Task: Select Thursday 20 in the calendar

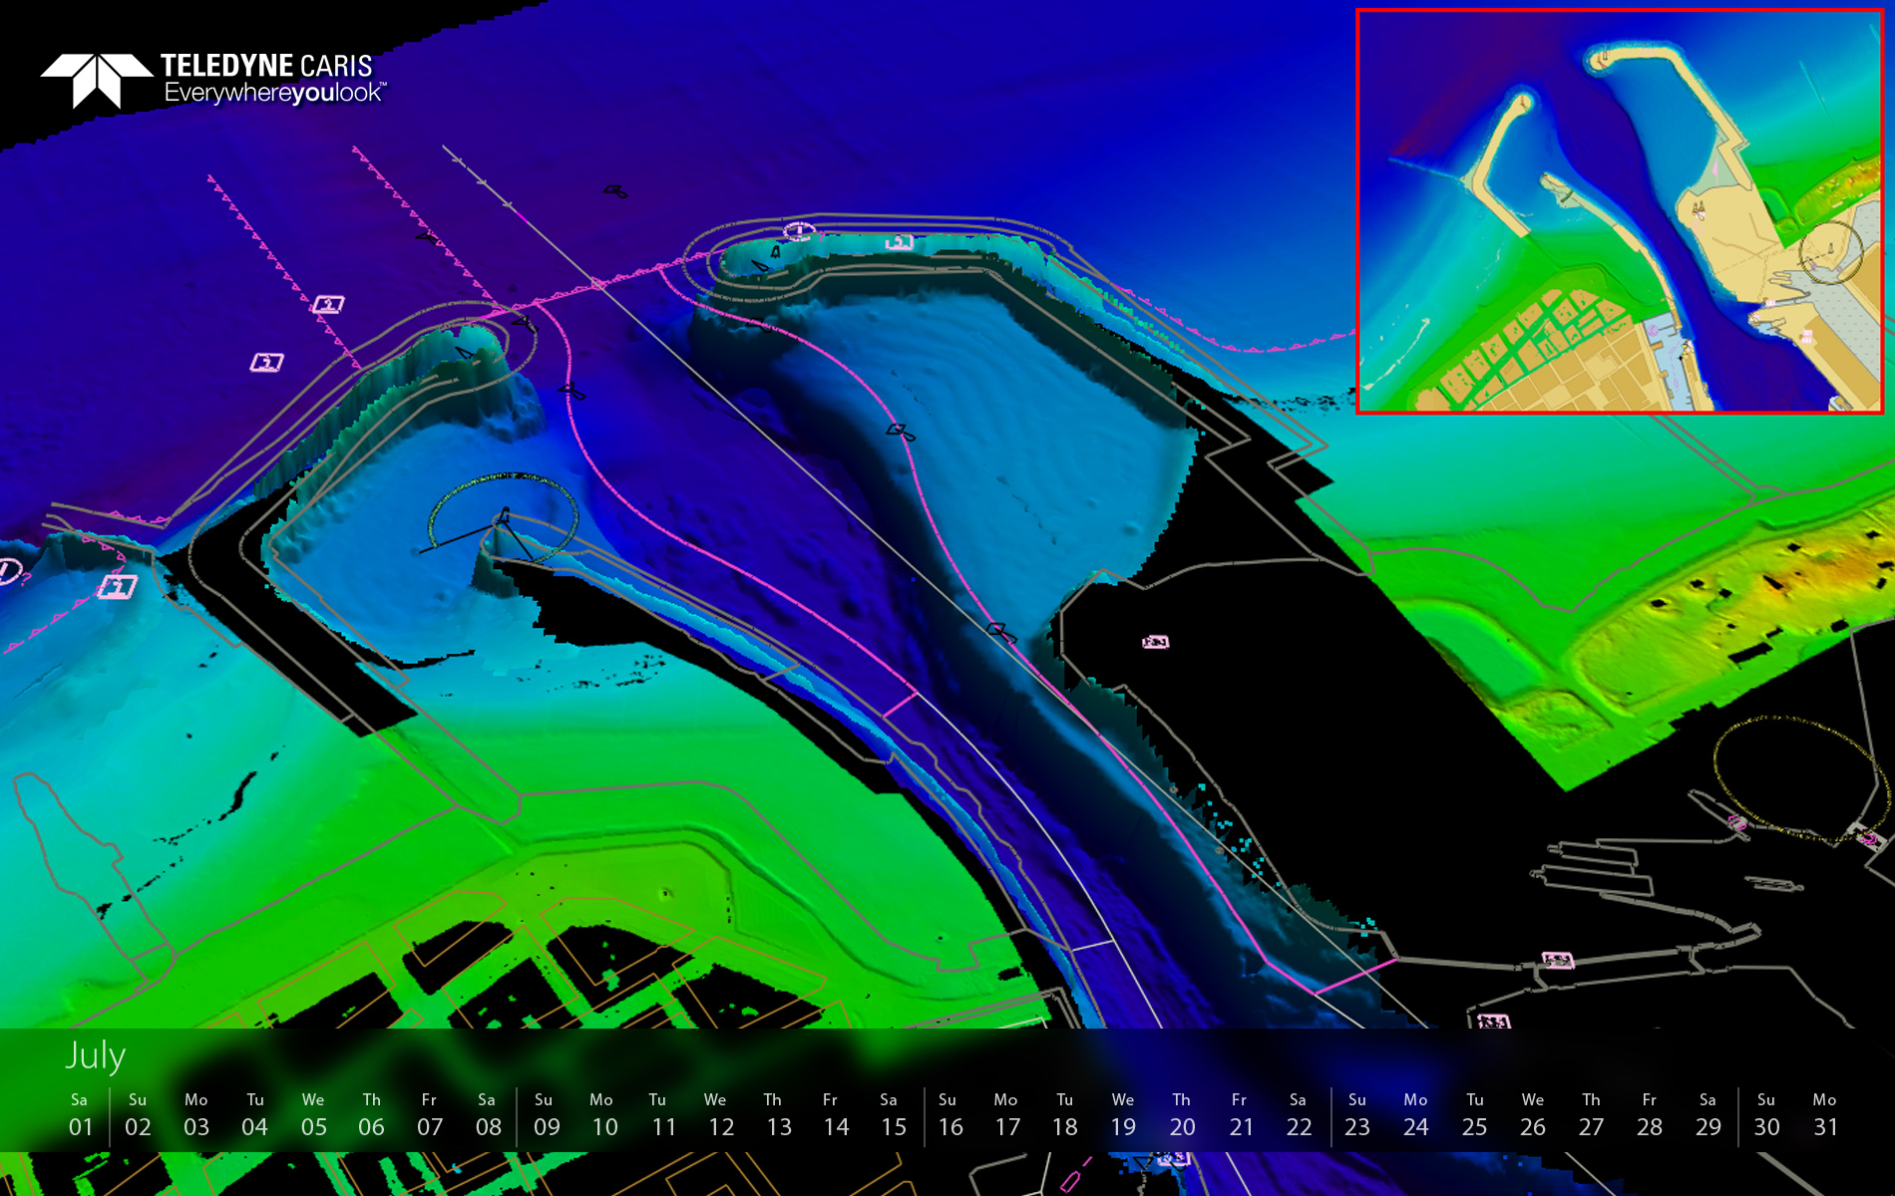Action: point(1182,1115)
